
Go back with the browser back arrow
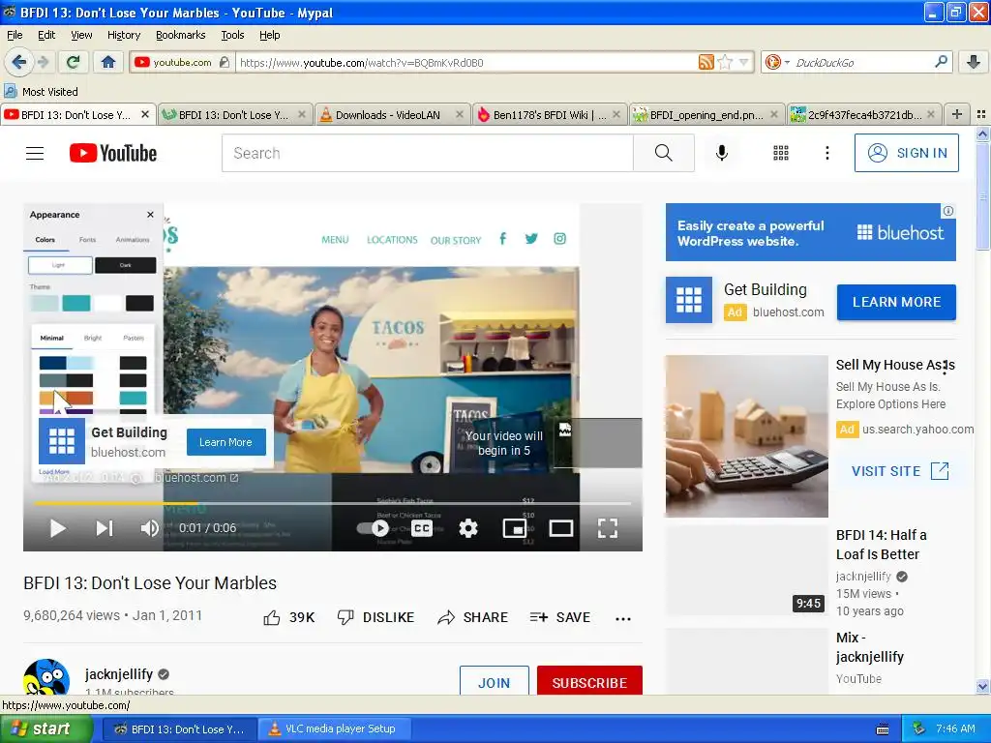(18, 62)
